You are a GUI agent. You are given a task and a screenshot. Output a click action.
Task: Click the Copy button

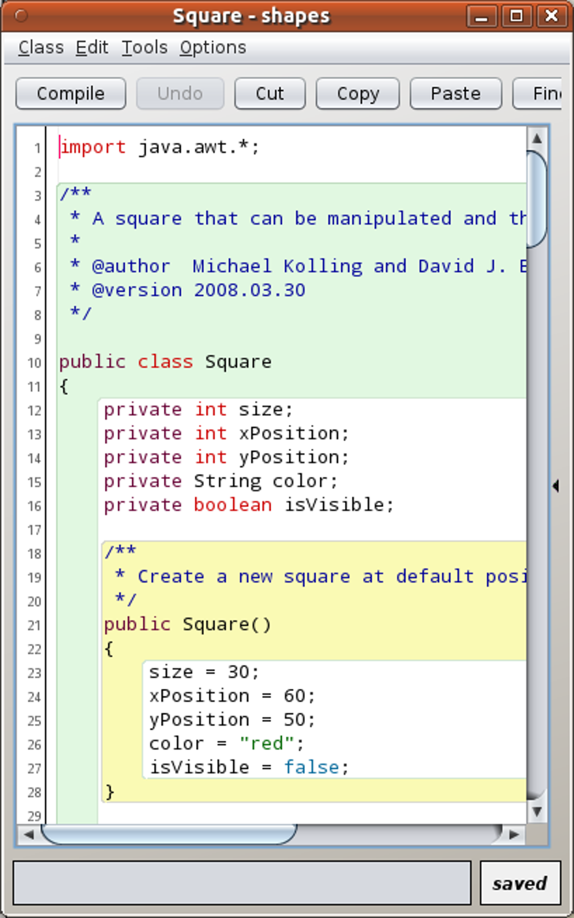pyautogui.click(x=357, y=93)
